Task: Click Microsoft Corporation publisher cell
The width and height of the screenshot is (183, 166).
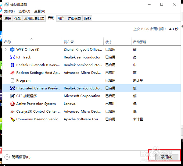Action: [82, 96]
